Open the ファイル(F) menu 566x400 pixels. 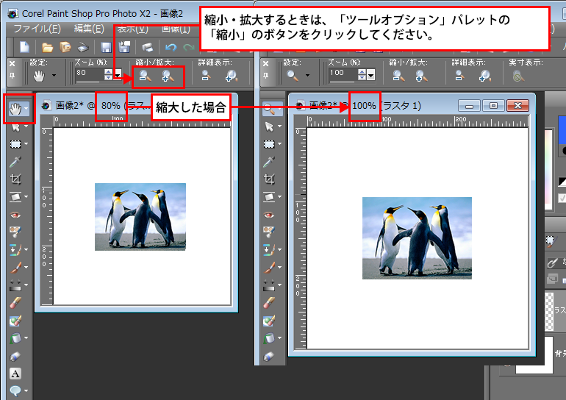click(x=37, y=29)
